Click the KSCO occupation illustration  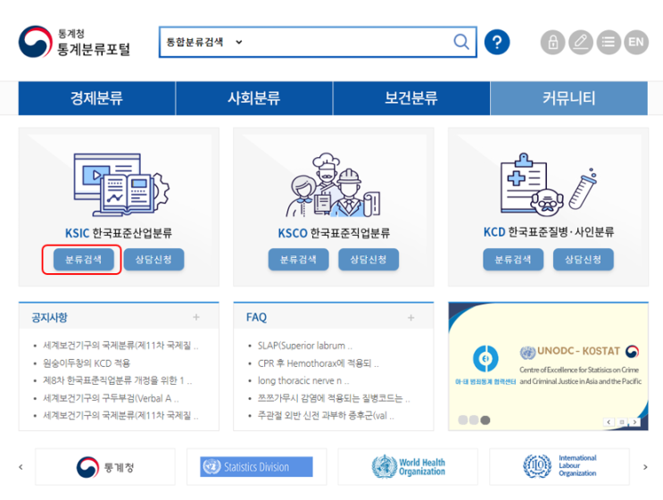(x=334, y=186)
